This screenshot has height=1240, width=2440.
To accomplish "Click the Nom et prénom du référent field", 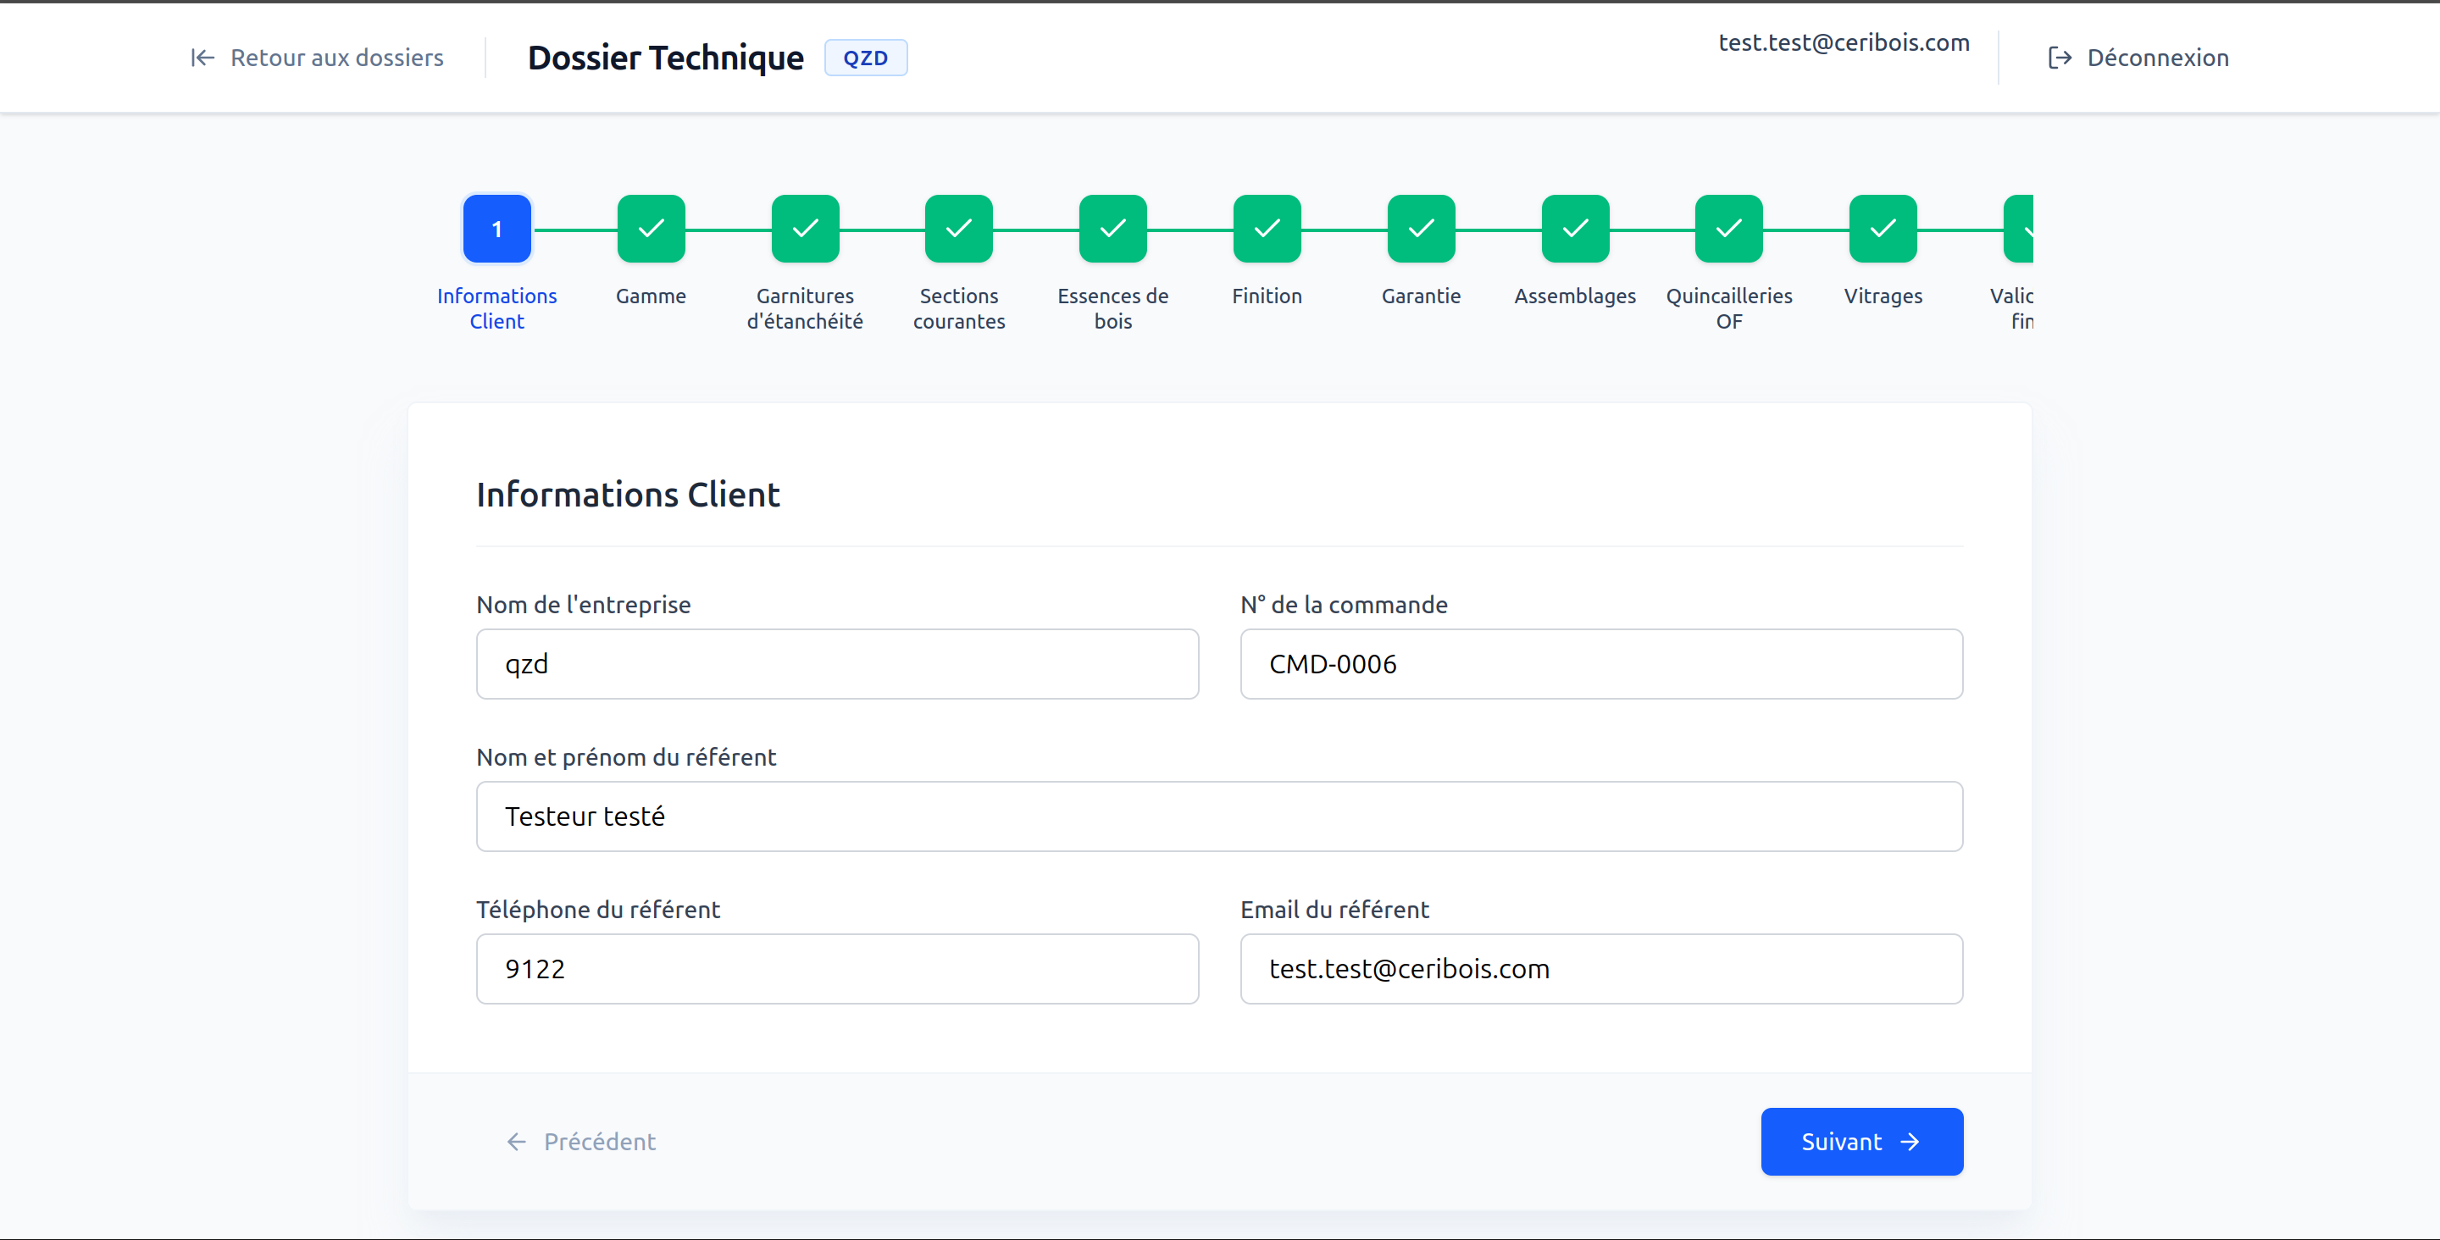I will (1220, 817).
